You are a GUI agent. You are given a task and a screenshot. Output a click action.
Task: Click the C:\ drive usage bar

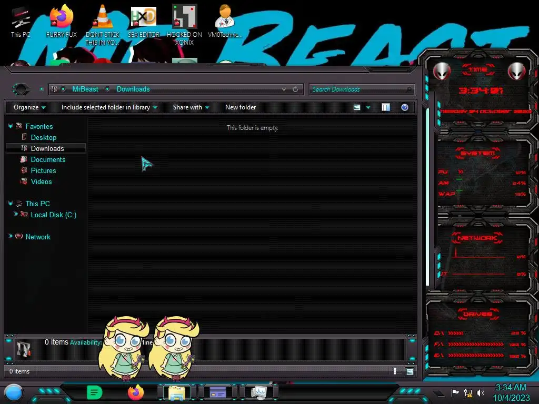[x=456, y=333]
